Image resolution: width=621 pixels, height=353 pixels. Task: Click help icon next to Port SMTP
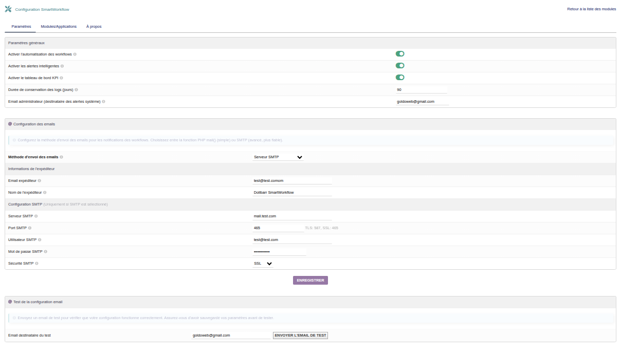coord(30,228)
